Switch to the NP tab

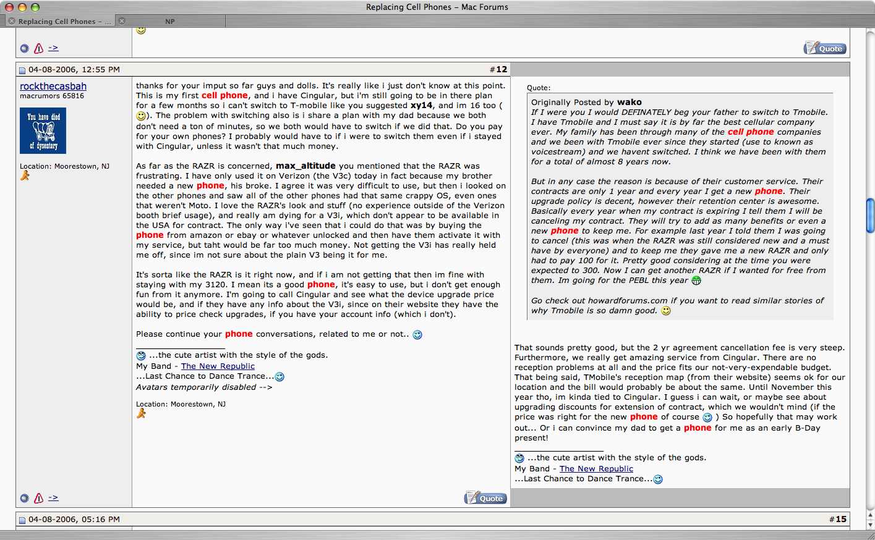point(170,21)
